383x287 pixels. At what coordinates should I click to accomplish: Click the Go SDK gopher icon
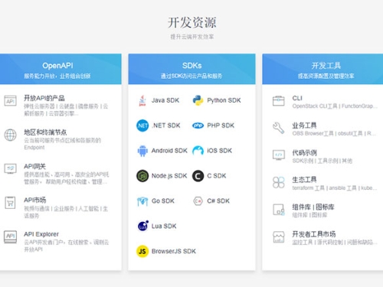[142, 201]
